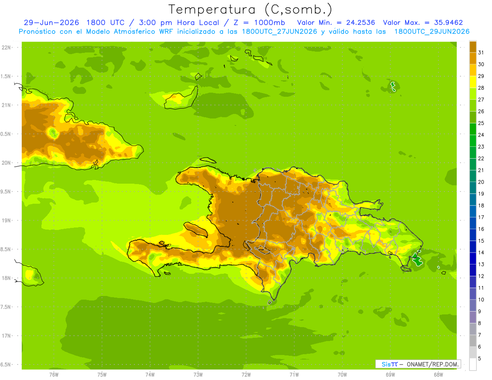Click the green legend swatch between 23 and 24
This screenshot has height=380, width=492.
click(x=473, y=141)
